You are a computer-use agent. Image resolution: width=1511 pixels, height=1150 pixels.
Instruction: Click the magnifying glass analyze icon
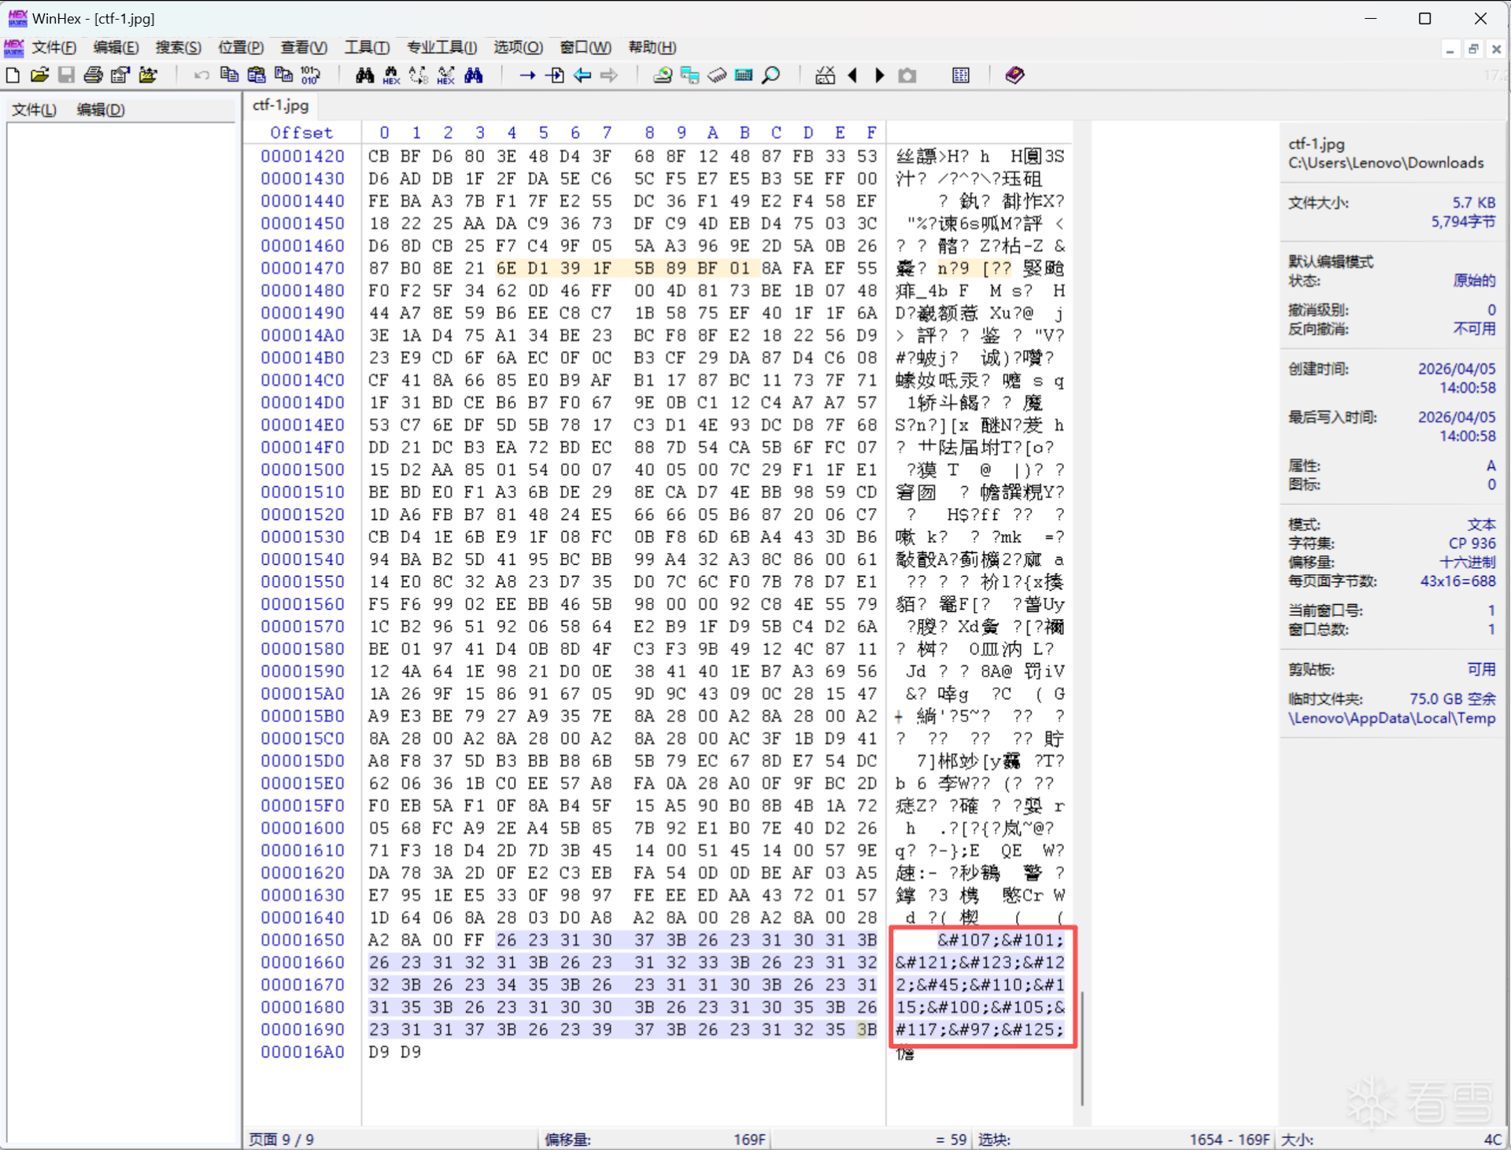click(771, 76)
